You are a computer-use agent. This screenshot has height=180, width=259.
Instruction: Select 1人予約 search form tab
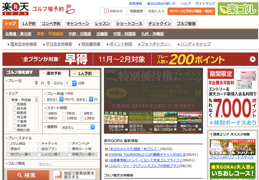85,73
